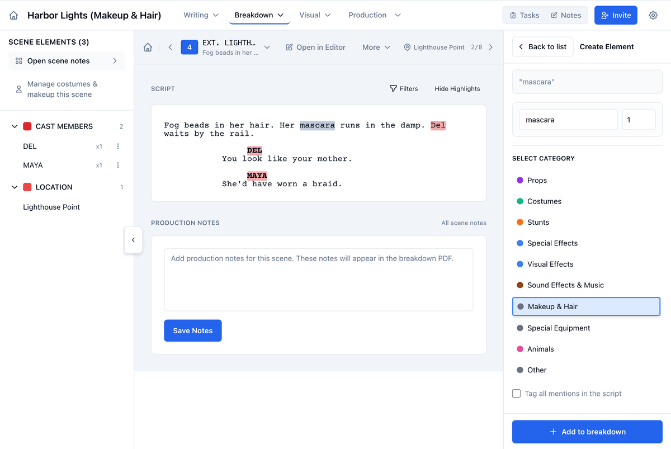Viewport: 671px width, 449px height.
Task: Open the Filters option
Action: tap(404, 88)
